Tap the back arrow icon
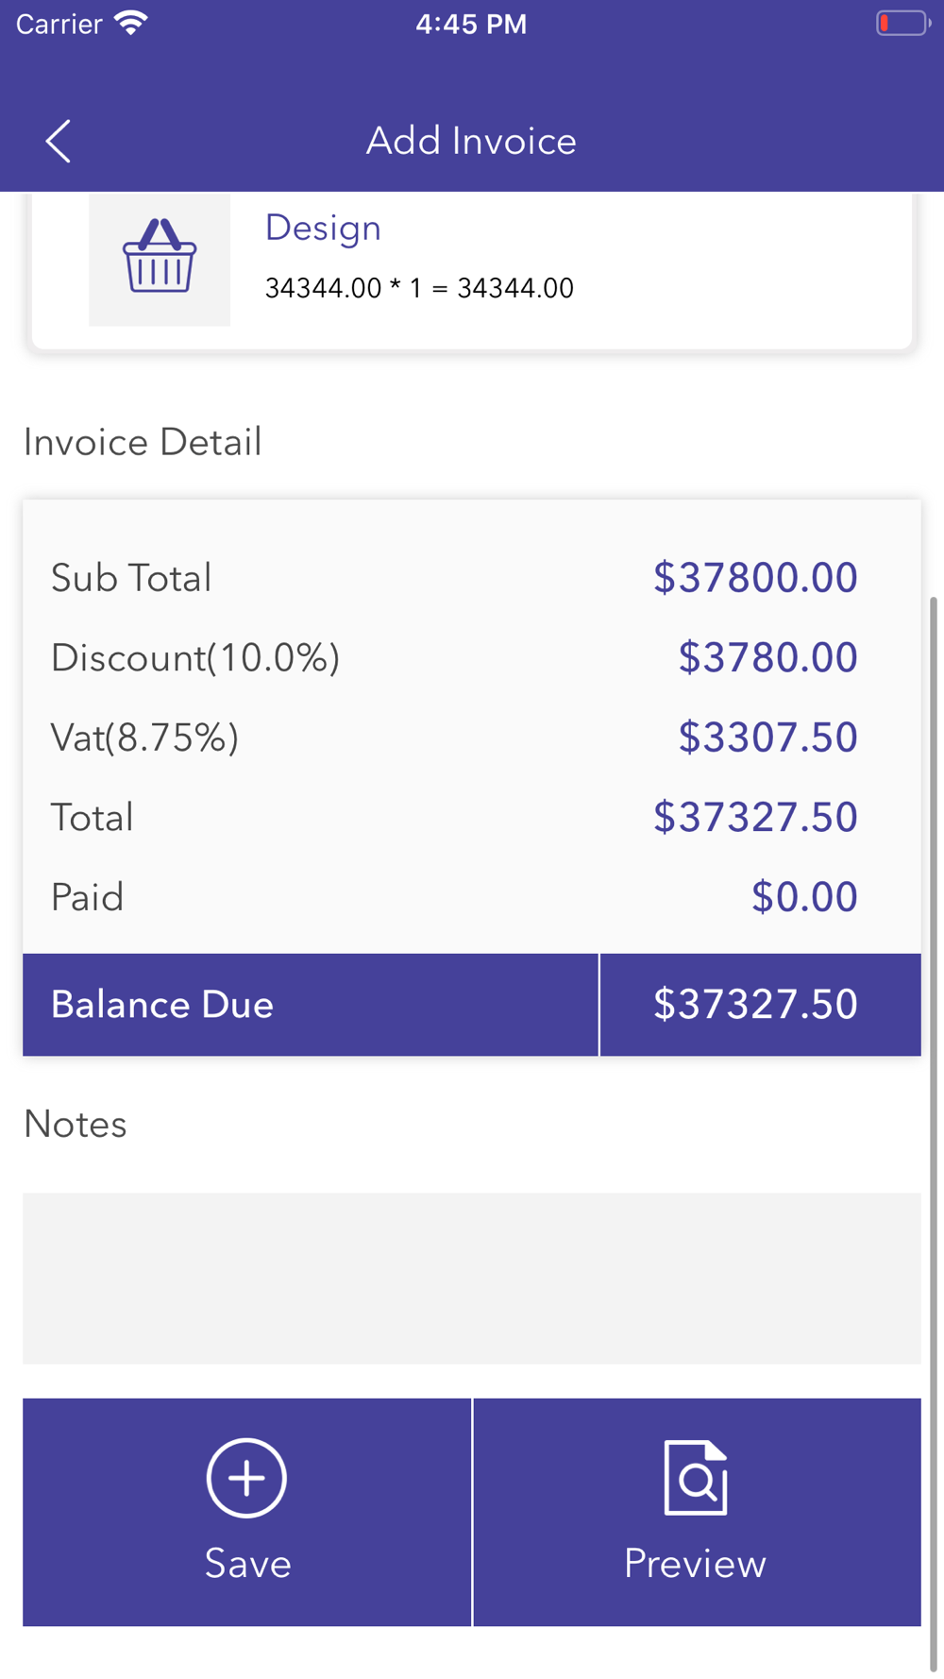Image resolution: width=944 pixels, height=1679 pixels. click(58, 142)
